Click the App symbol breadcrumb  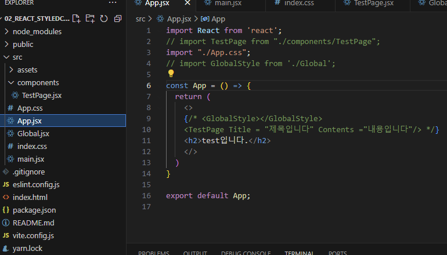coord(218,19)
